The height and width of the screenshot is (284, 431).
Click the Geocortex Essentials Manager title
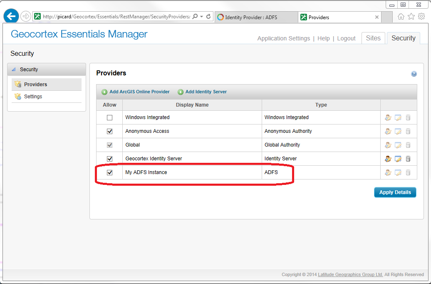79,34
